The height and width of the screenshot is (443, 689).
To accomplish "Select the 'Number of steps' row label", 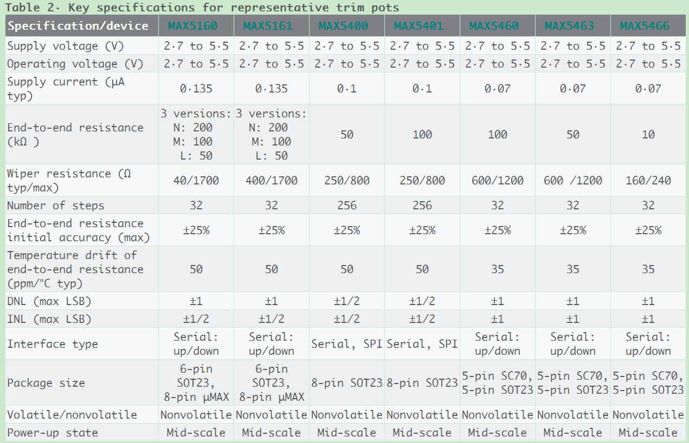I will click(56, 206).
